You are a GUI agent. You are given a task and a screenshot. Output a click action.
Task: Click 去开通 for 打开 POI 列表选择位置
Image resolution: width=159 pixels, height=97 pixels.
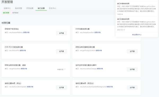pyautogui.click(x=61, y=51)
